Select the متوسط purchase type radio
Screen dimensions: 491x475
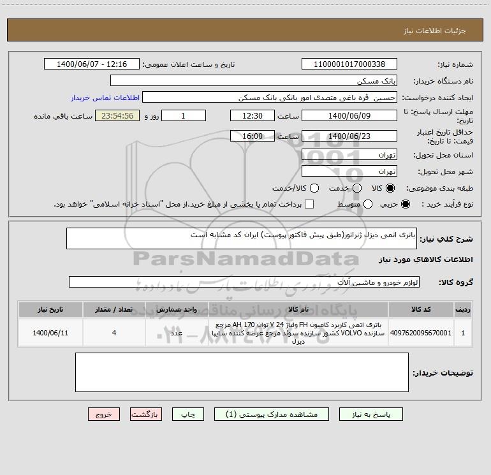[368, 204]
